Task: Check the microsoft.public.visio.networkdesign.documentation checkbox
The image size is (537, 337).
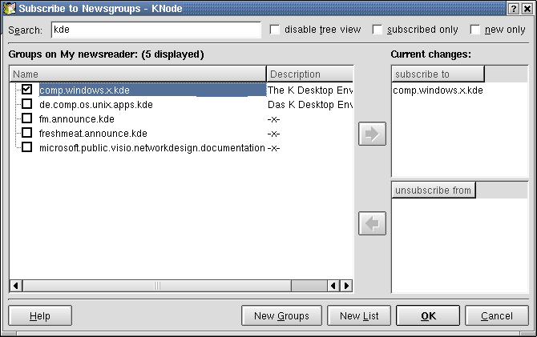Action: pyautogui.click(x=26, y=147)
